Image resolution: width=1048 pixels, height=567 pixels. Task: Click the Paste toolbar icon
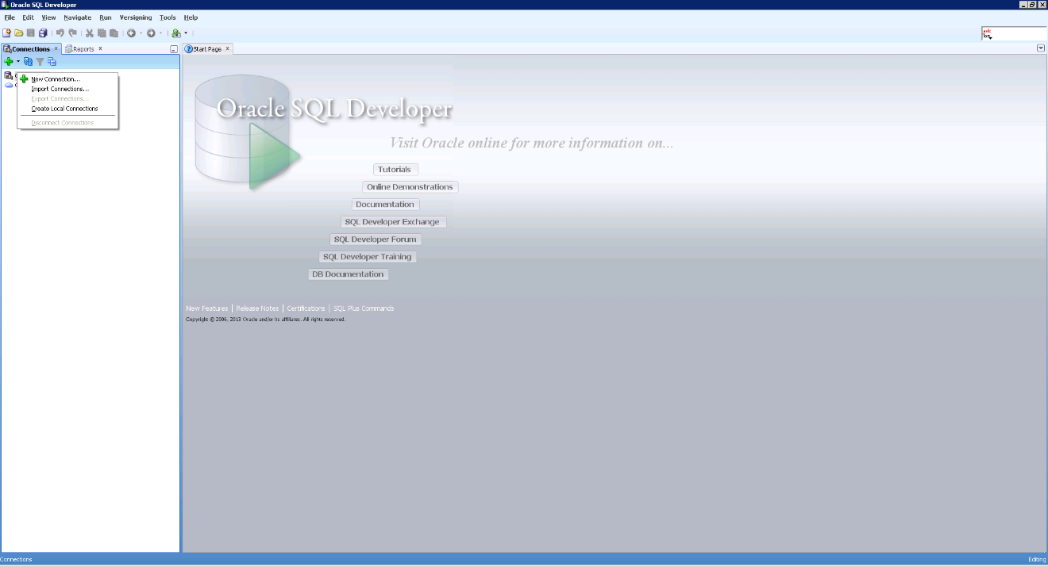click(x=114, y=33)
